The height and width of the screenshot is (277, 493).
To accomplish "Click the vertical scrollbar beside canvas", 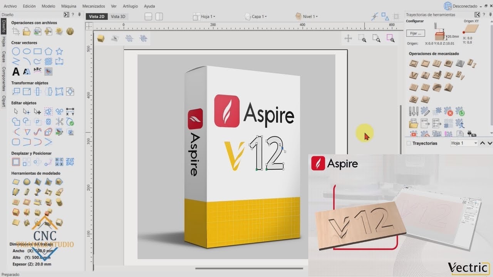I will click(x=401, y=129).
